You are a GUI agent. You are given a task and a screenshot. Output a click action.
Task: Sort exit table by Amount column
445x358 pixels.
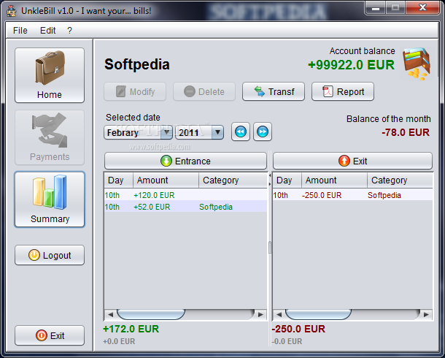coord(334,180)
